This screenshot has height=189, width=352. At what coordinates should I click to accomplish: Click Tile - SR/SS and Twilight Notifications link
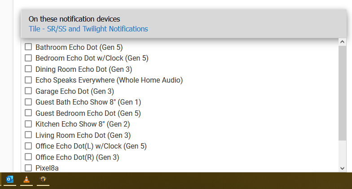click(88, 29)
